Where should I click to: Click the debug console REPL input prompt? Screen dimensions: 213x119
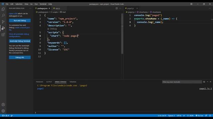[123, 112]
